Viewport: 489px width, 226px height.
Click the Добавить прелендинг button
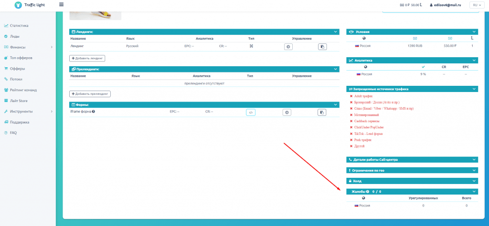pos(90,94)
